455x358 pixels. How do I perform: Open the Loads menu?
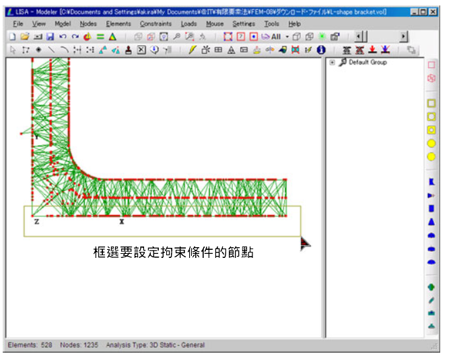click(x=189, y=24)
